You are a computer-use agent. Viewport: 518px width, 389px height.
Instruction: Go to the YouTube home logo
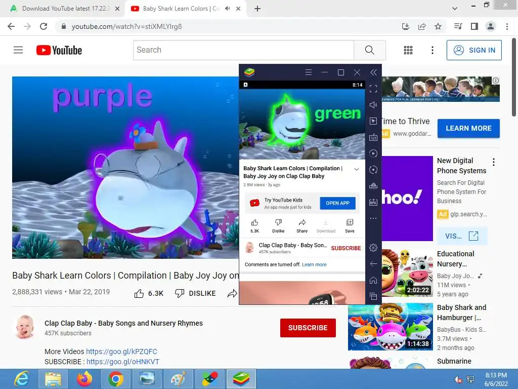(59, 50)
